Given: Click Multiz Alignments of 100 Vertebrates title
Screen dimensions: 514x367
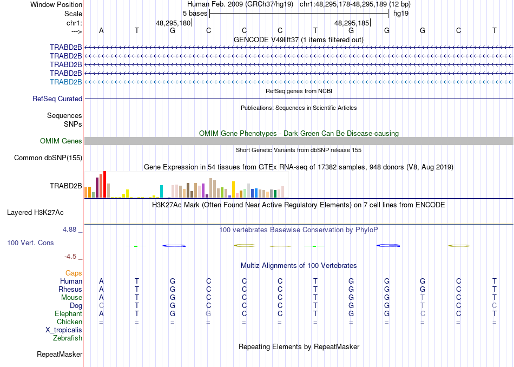Looking at the screenshot, I should pyautogui.click(x=299, y=266).
